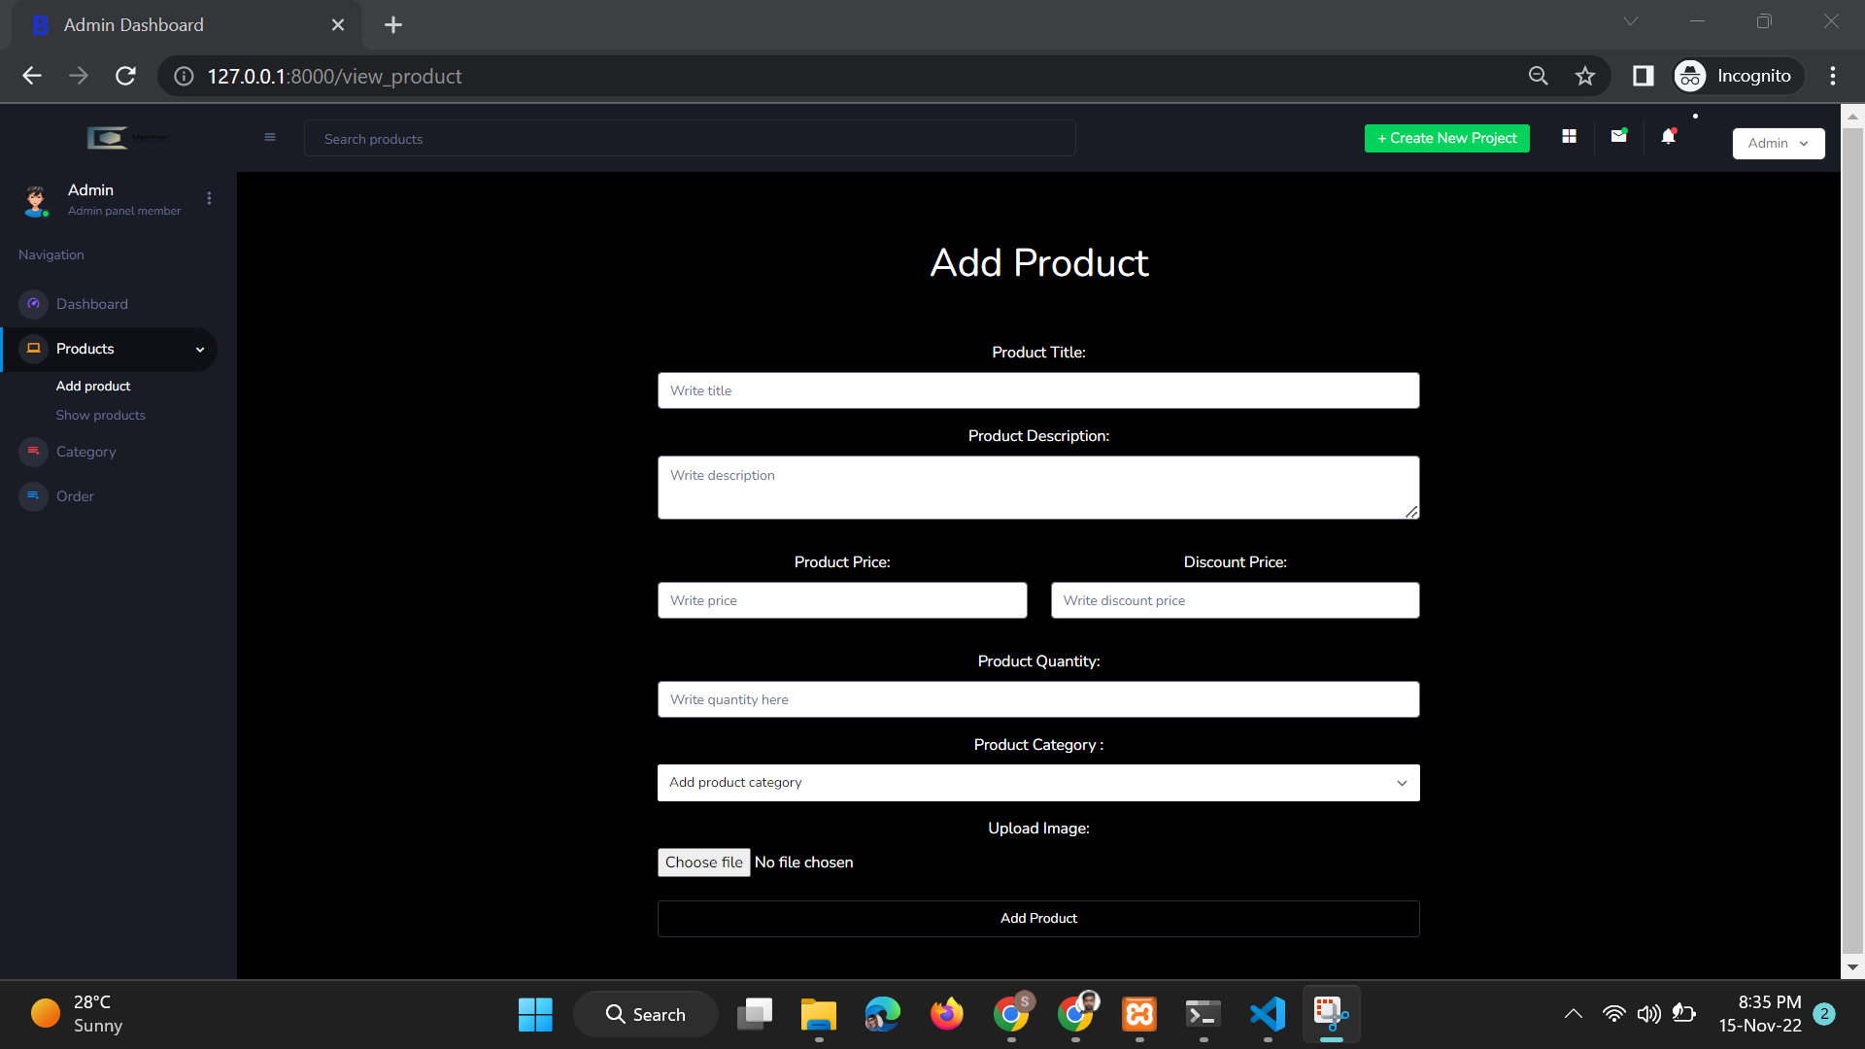Open the admin profile three-dot menu
Viewport: 1865px width, 1049px height.
[209, 198]
